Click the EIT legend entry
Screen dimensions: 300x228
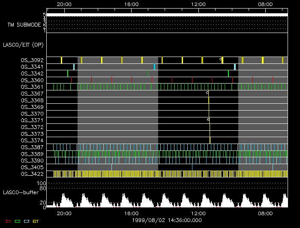[36, 221]
